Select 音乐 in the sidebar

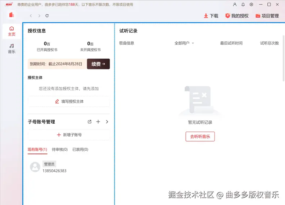[x=12, y=49]
